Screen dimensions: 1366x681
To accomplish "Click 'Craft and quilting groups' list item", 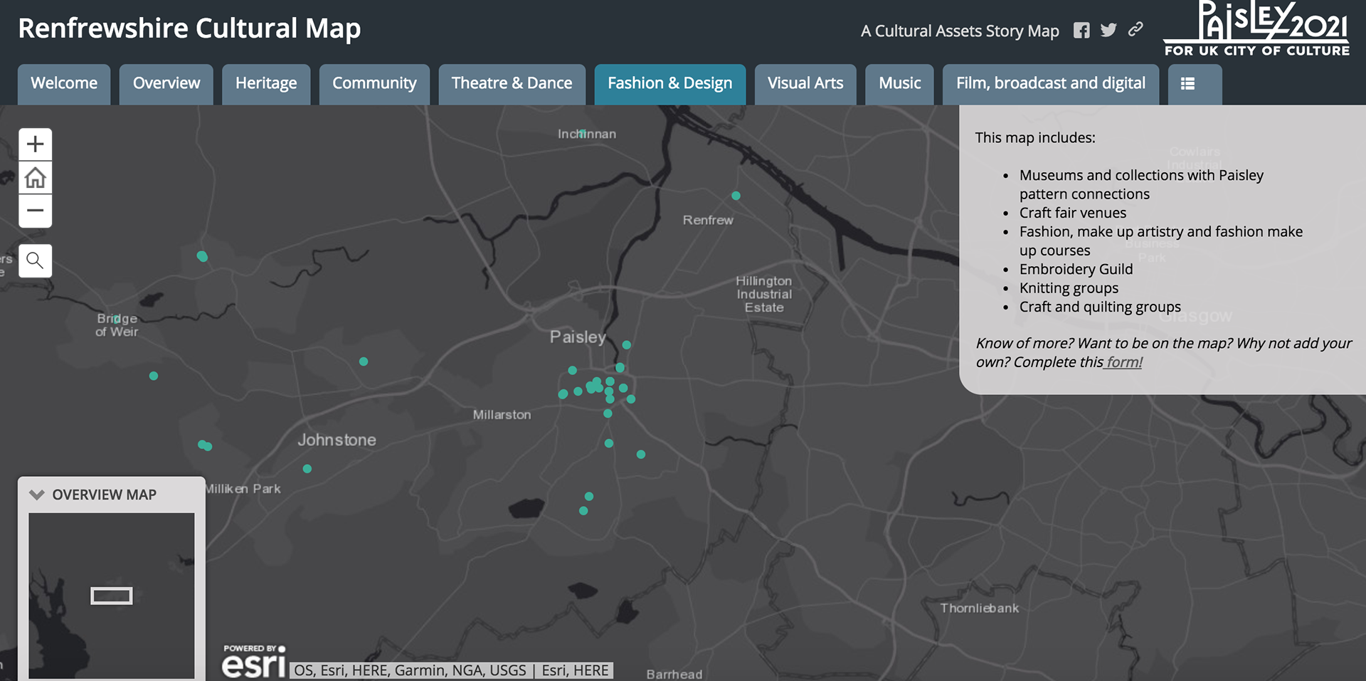I will click(x=1100, y=307).
